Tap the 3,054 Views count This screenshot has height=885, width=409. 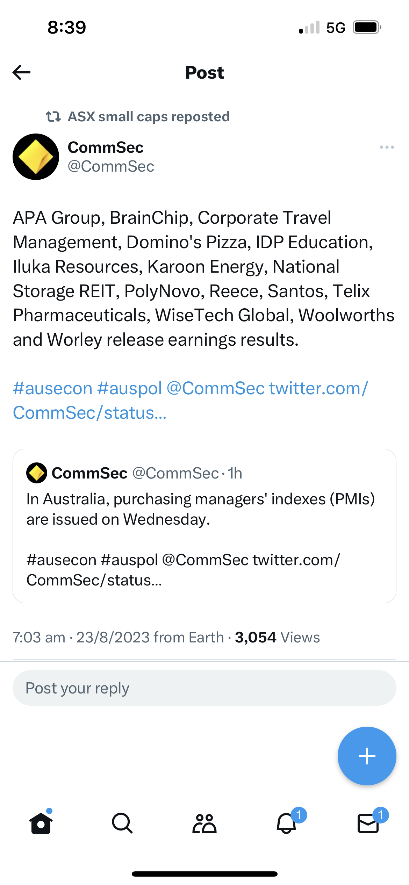point(277,637)
